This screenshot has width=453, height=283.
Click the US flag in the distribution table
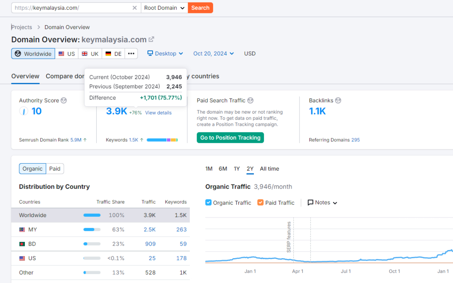(x=22, y=259)
